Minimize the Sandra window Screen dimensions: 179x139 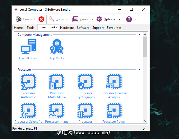pyautogui.click(x=119, y=9)
